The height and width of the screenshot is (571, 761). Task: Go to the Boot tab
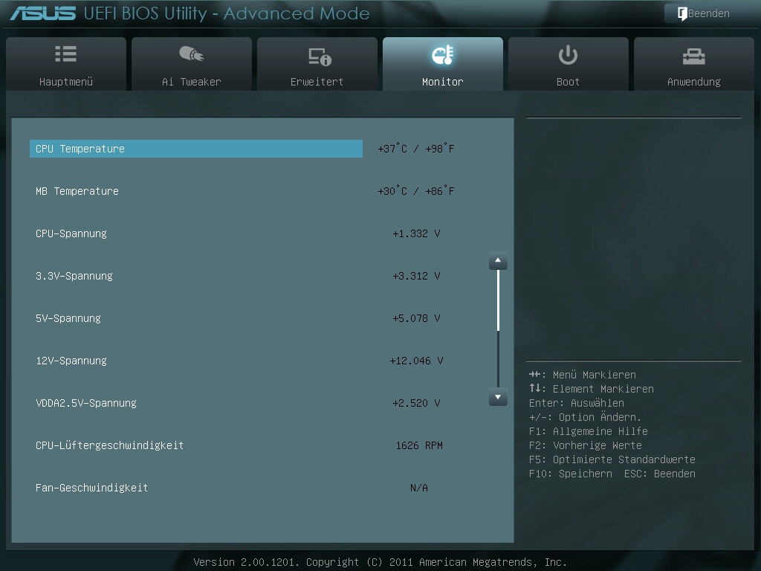click(x=568, y=64)
